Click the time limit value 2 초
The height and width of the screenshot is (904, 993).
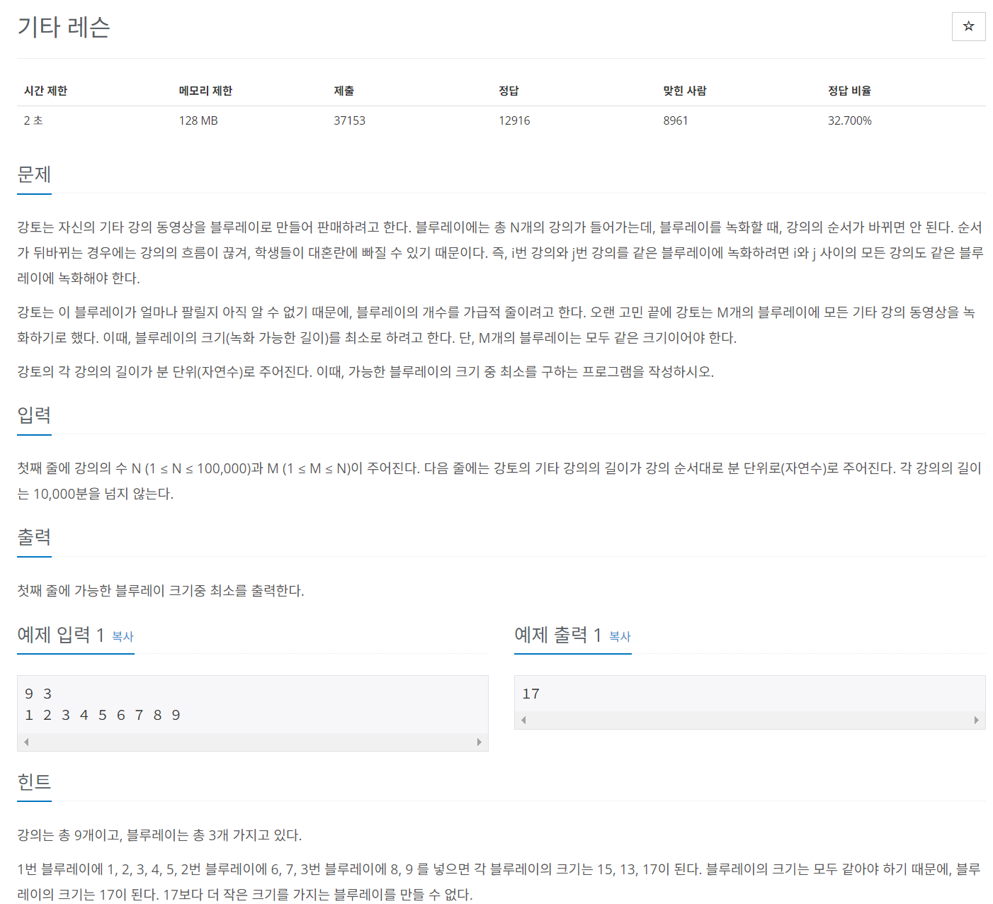(x=33, y=120)
